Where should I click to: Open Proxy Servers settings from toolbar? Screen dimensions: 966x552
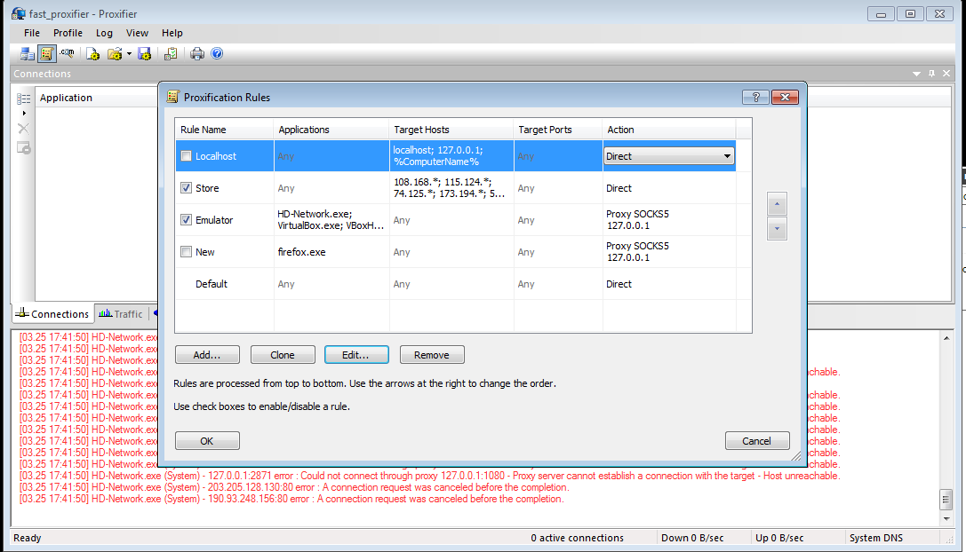[x=28, y=54]
